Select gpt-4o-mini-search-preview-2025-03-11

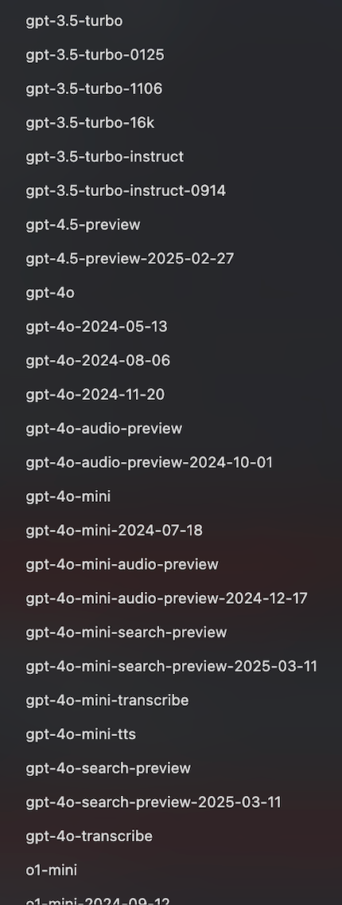172,667
